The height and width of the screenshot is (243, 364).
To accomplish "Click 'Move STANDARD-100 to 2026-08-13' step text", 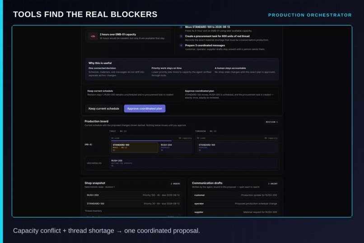I will (x=208, y=27).
